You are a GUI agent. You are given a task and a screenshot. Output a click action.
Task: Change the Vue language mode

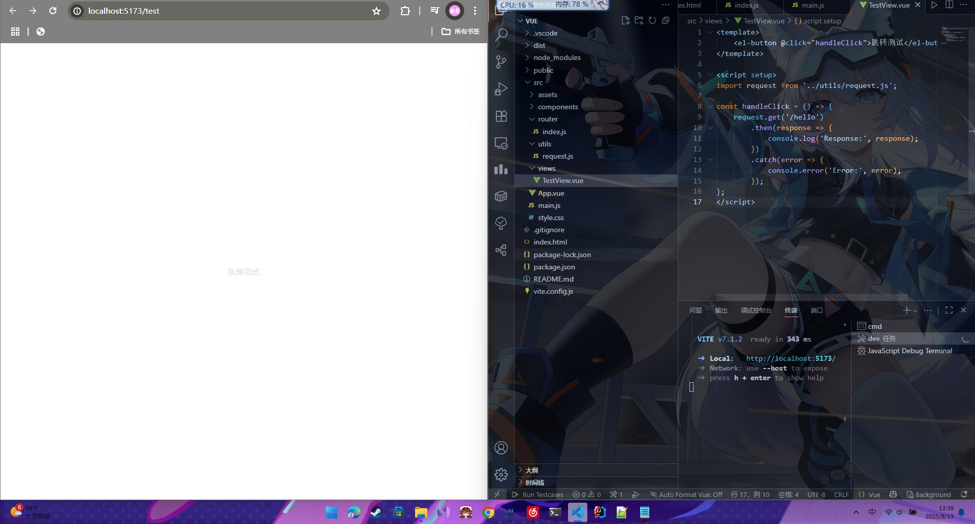pyautogui.click(x=874, y=495)
